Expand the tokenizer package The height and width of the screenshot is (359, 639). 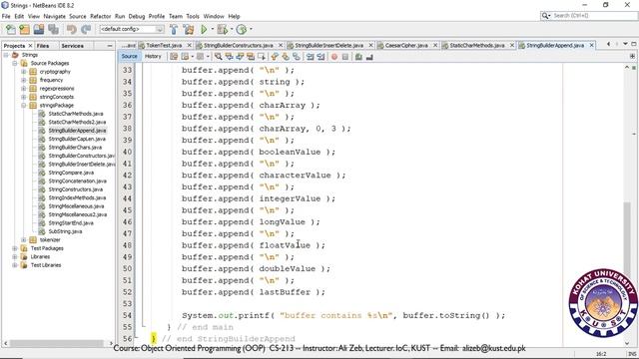pyautogui.click(x=24, y=239)
